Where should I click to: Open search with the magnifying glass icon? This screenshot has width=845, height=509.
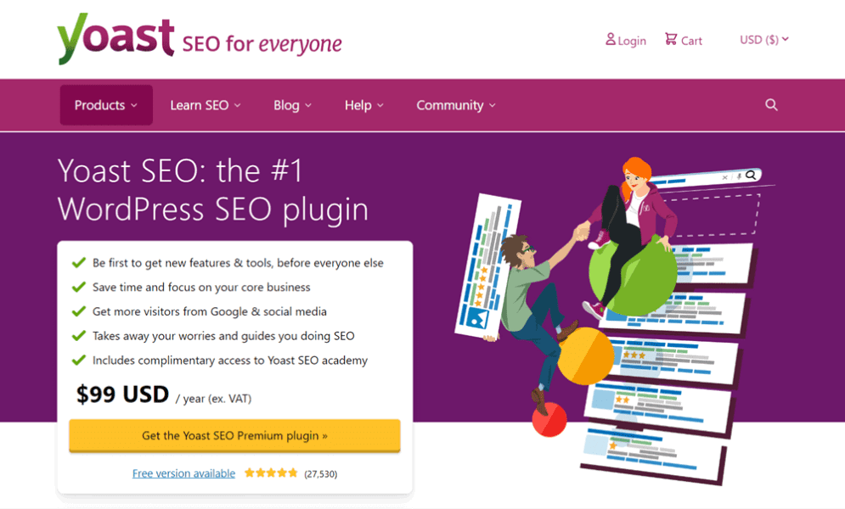[771, 105]
